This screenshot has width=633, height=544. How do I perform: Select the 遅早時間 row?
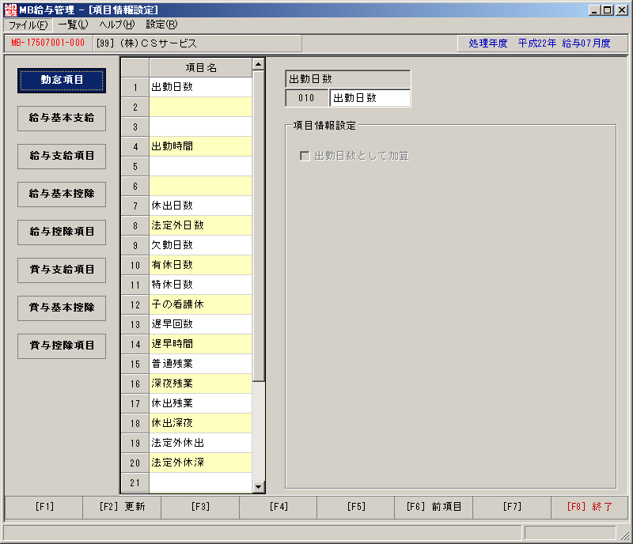201,344
